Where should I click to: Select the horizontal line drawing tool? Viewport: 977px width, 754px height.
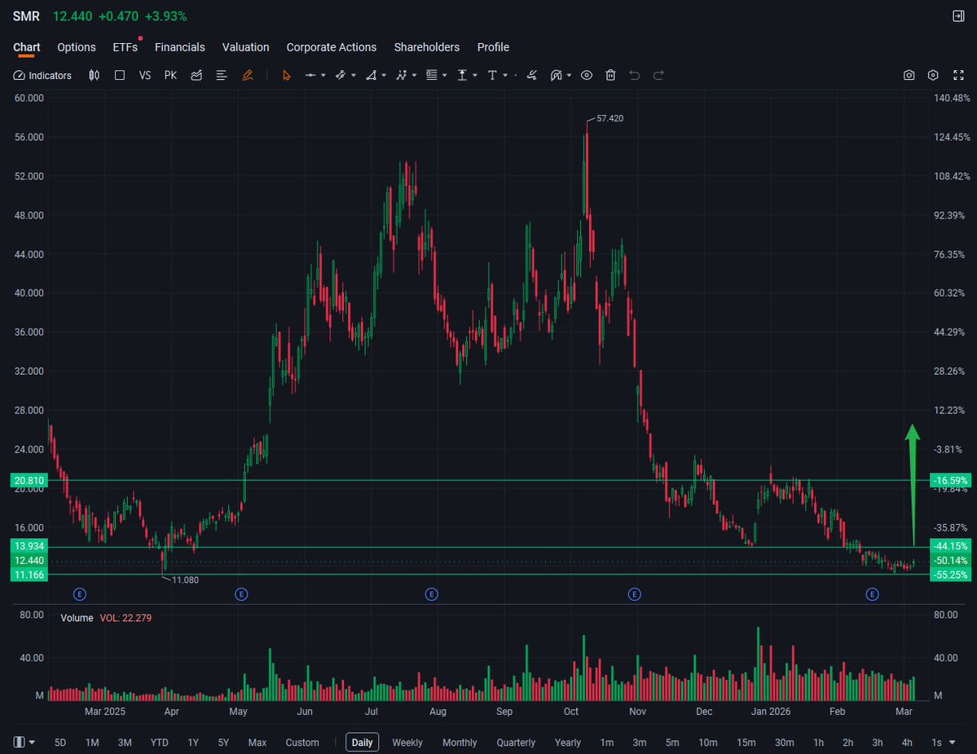310,75
